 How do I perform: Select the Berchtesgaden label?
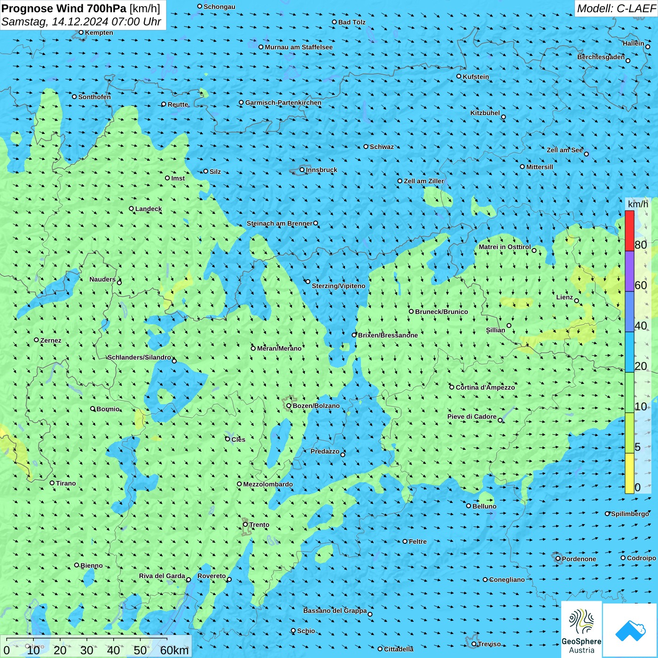coord(601,57)
